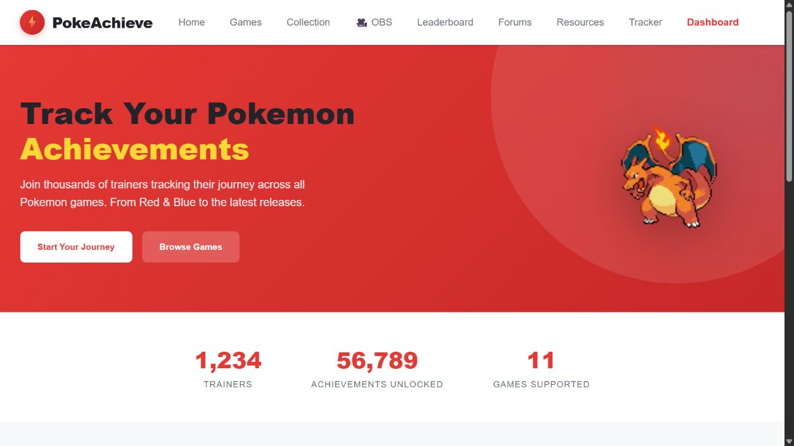Click the scrollbar down arrow
Screen dimensions: 794x446
789,441
